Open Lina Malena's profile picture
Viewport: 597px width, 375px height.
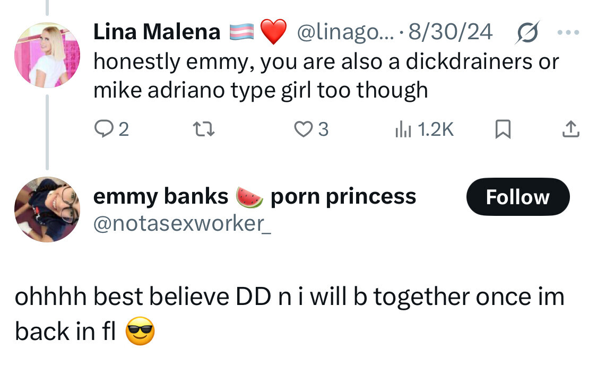click(x=47, y=55)
